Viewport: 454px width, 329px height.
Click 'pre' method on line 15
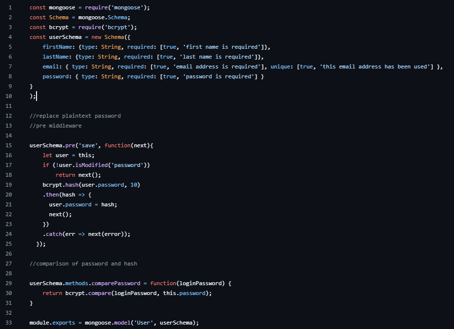pos(71,145)
